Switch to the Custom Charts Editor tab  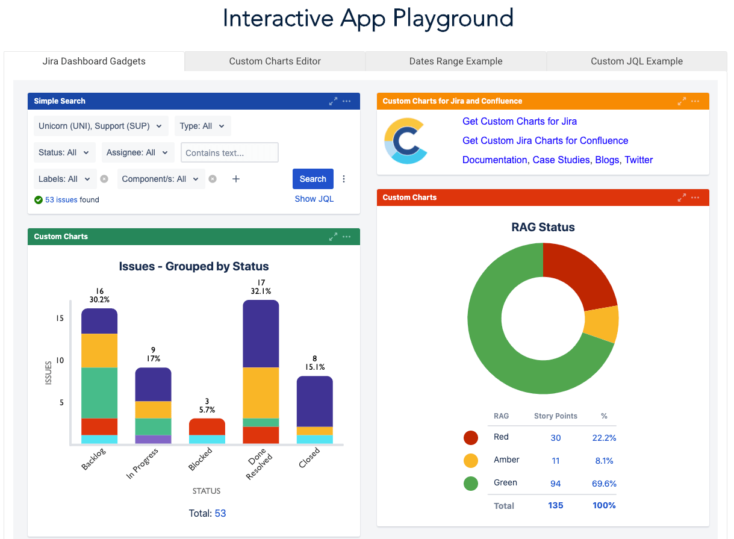(x=275, y=61)
